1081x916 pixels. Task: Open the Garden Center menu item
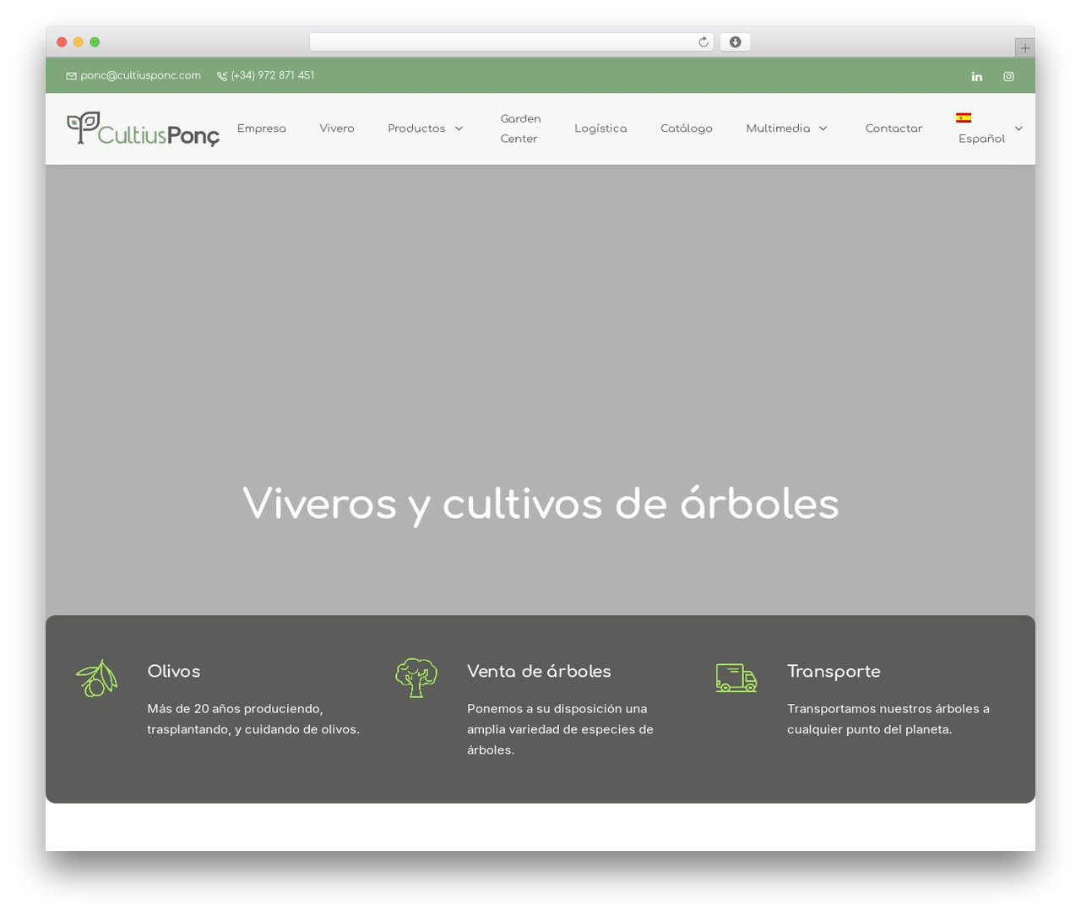(x=520, y=128)
